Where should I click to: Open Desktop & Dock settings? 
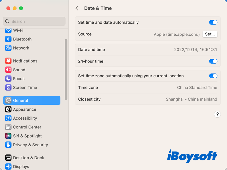[x=28, y=158]
